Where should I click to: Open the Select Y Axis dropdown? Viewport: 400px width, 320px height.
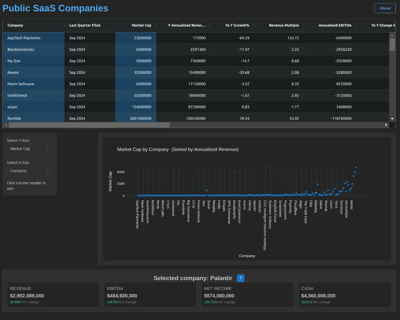[30, 149]
